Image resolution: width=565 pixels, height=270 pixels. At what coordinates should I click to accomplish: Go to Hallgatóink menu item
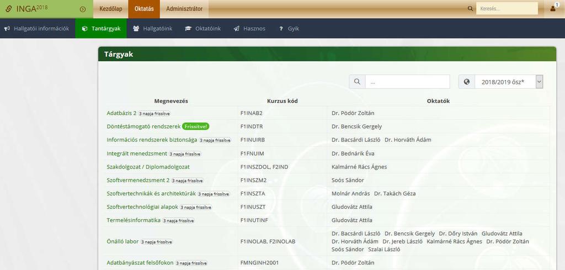pos(152,29)
